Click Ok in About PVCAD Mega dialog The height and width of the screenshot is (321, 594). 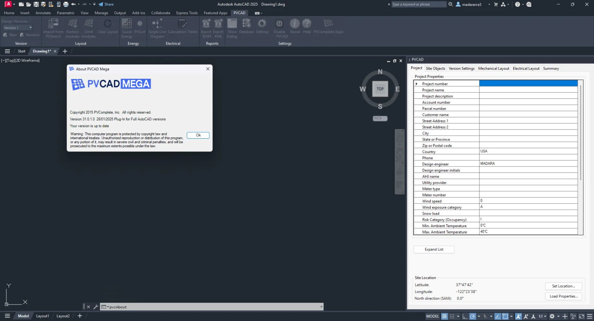198,135
